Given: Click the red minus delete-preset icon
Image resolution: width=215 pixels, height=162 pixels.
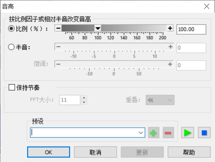Looking at the screenshot, I should coord(168,133).
